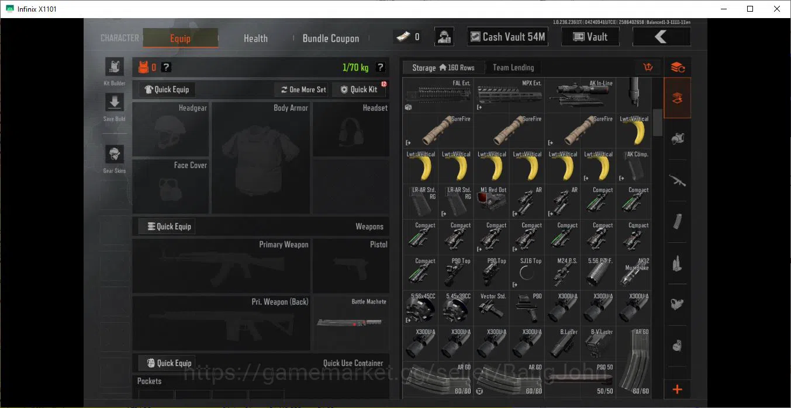Select the Vector Std. item
791x408 pixels.
(492, 309)
